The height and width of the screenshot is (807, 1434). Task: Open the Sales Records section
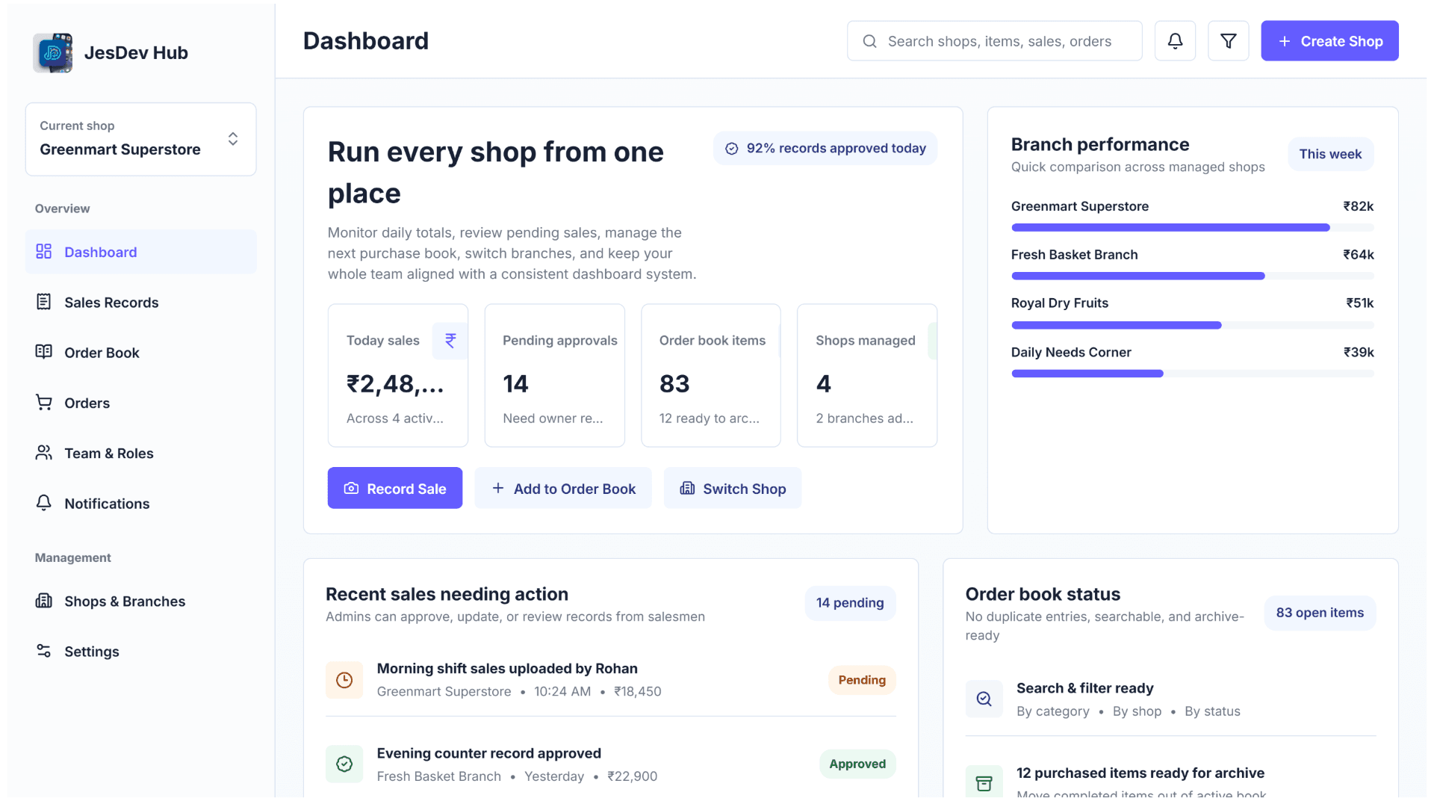pos(111,302)
